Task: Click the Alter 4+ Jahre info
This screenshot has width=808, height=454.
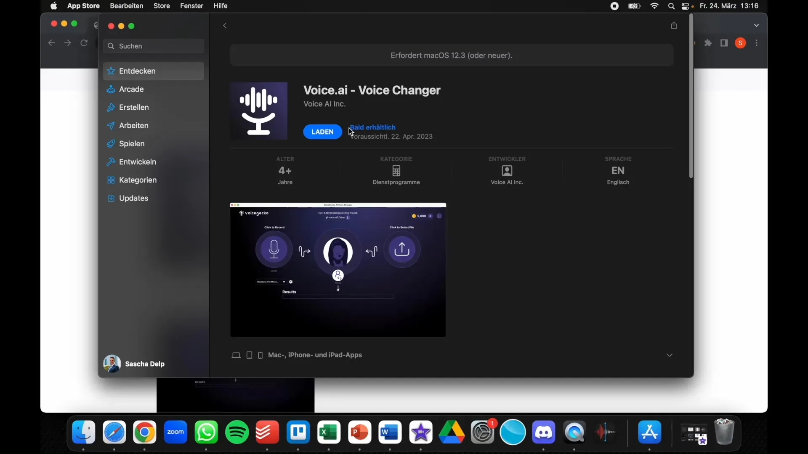Action: click(x=285, y=171)
